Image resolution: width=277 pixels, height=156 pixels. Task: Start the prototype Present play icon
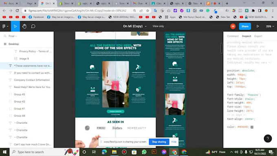[x=258, y=26]
